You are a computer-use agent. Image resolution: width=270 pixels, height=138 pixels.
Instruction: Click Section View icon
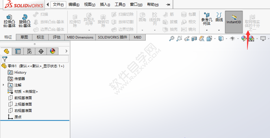pyautogui.click(x=194, y=38)
